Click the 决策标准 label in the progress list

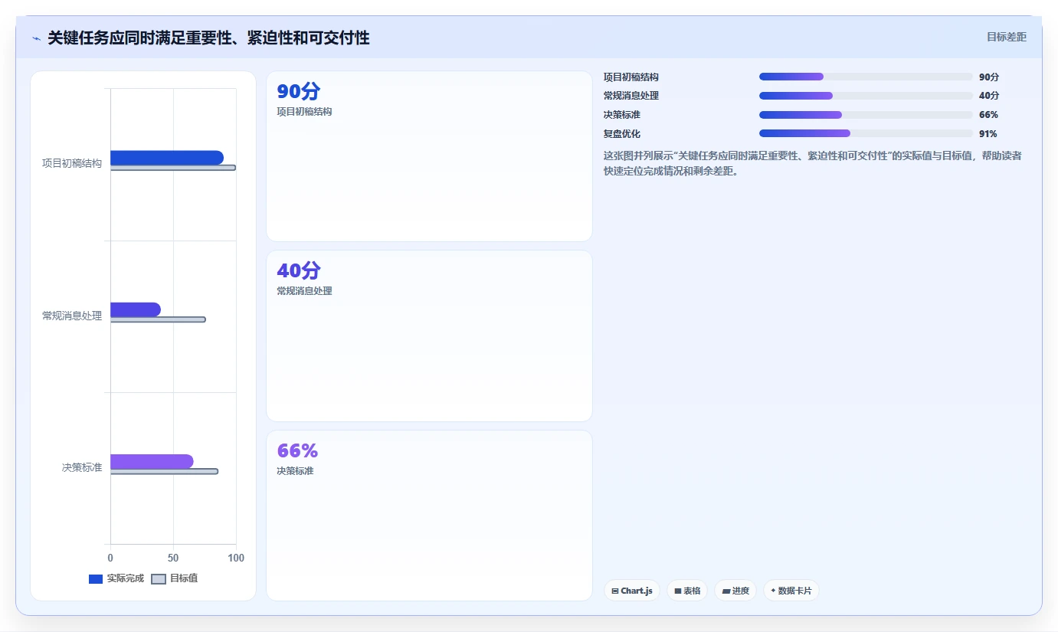tap(622, 115)
